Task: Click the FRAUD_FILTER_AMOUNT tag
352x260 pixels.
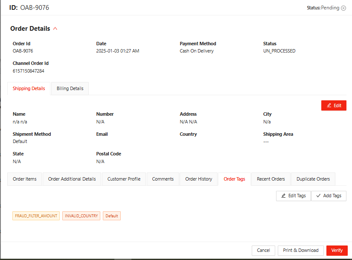Action: (36, 216)
